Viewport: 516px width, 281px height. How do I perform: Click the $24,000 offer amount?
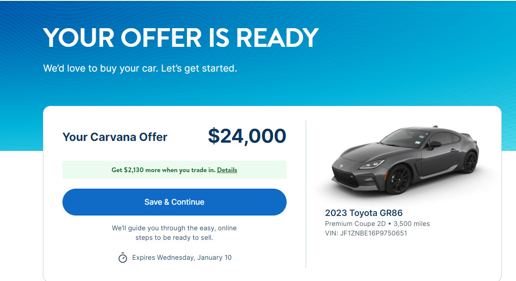[247, 136]
